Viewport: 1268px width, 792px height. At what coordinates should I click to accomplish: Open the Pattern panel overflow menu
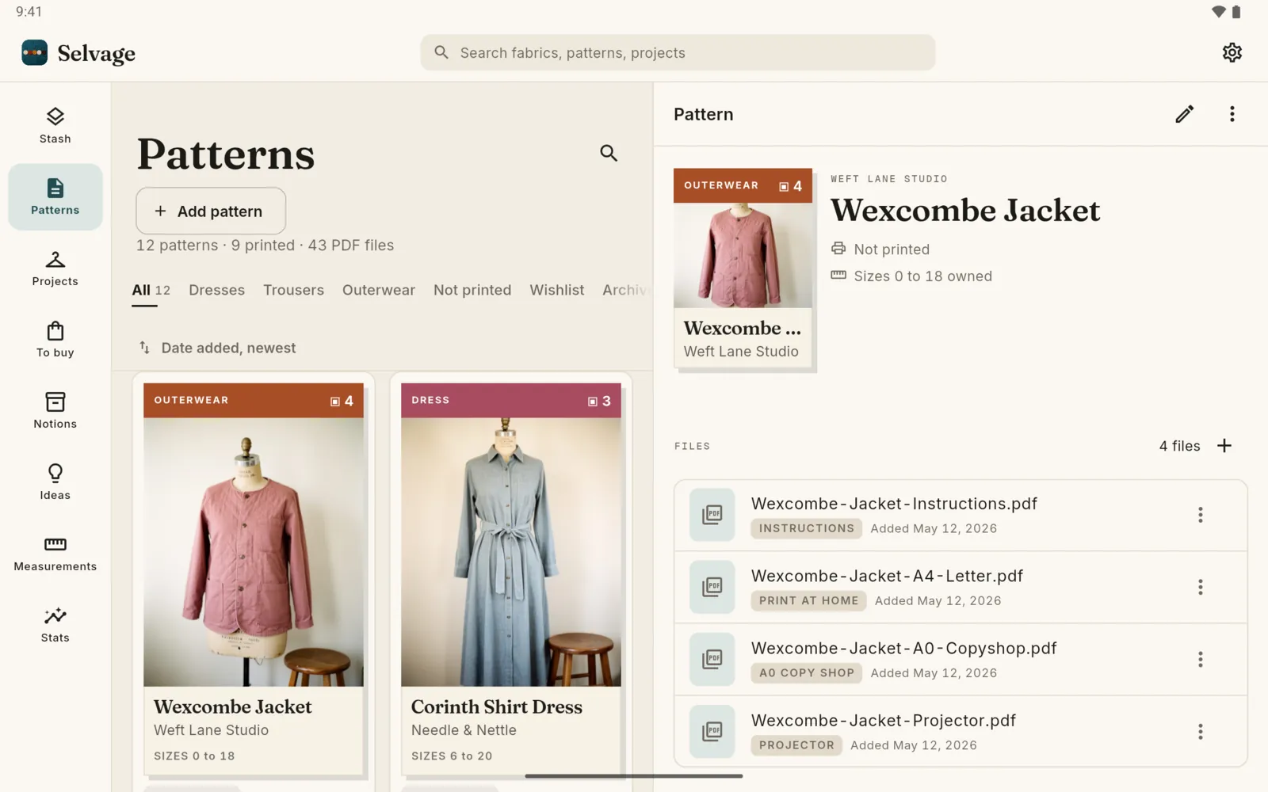1232,114
